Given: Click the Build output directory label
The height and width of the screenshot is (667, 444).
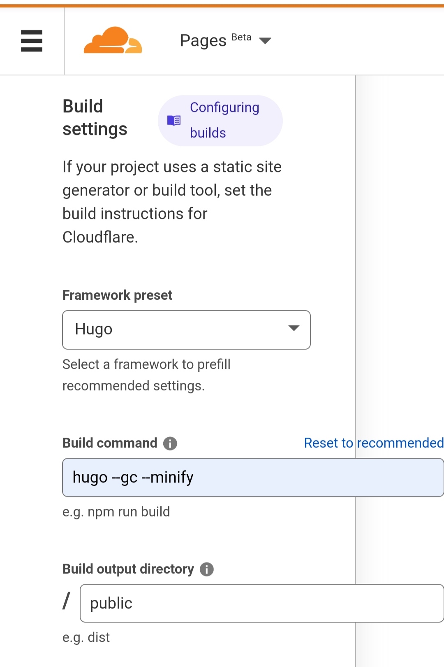Looking at the screenshot, I should click(128, 569).
